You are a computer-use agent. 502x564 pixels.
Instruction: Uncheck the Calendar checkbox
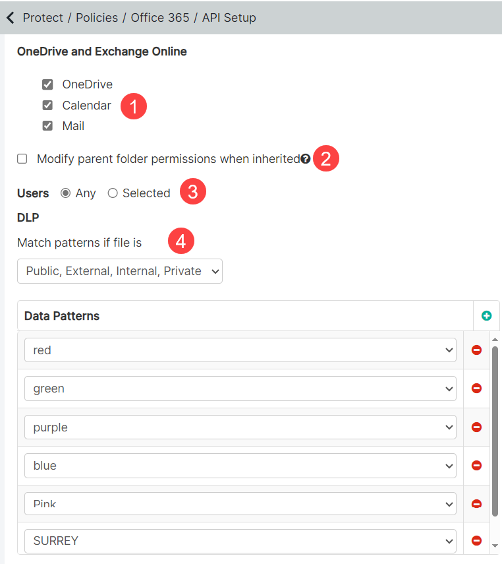pyautogui.click(x=47, y=106)
